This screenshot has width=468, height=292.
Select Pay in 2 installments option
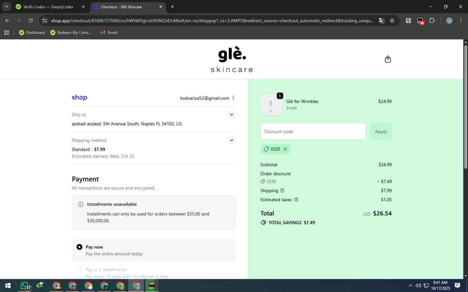(x=79, y=270)
